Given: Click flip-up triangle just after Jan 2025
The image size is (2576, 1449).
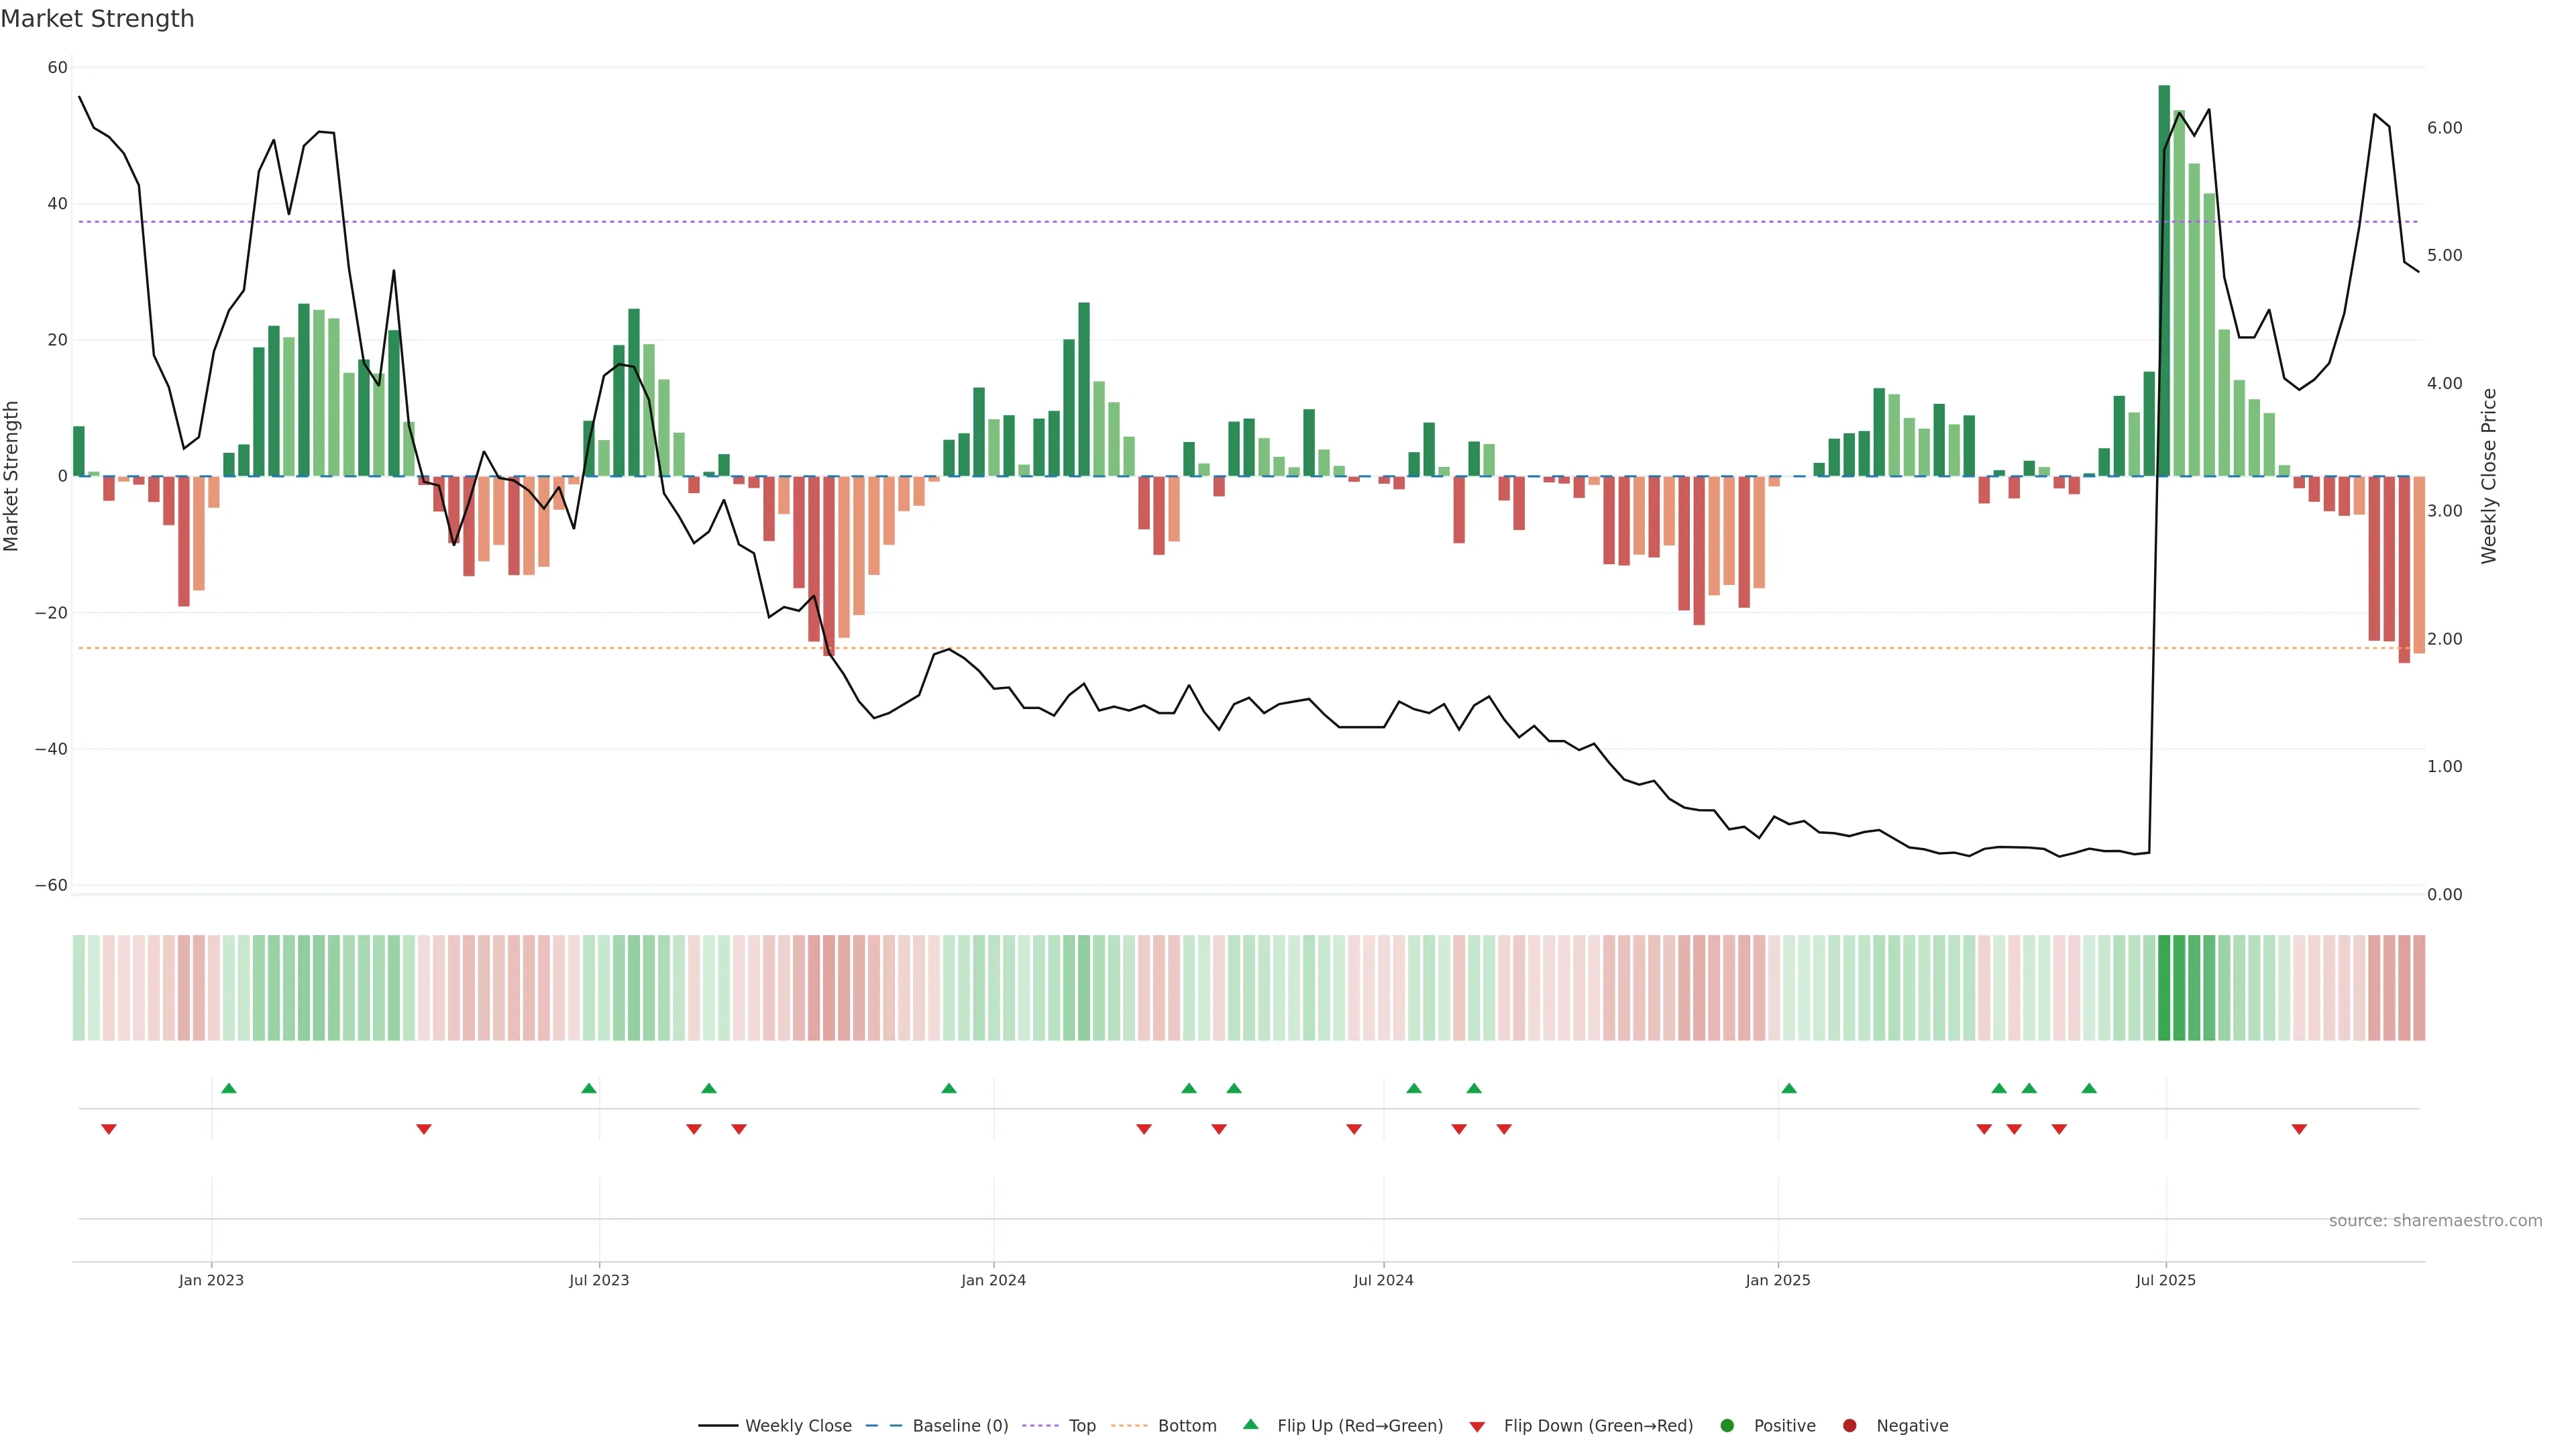Looking at the screenshot, I should [1789, 1088].
